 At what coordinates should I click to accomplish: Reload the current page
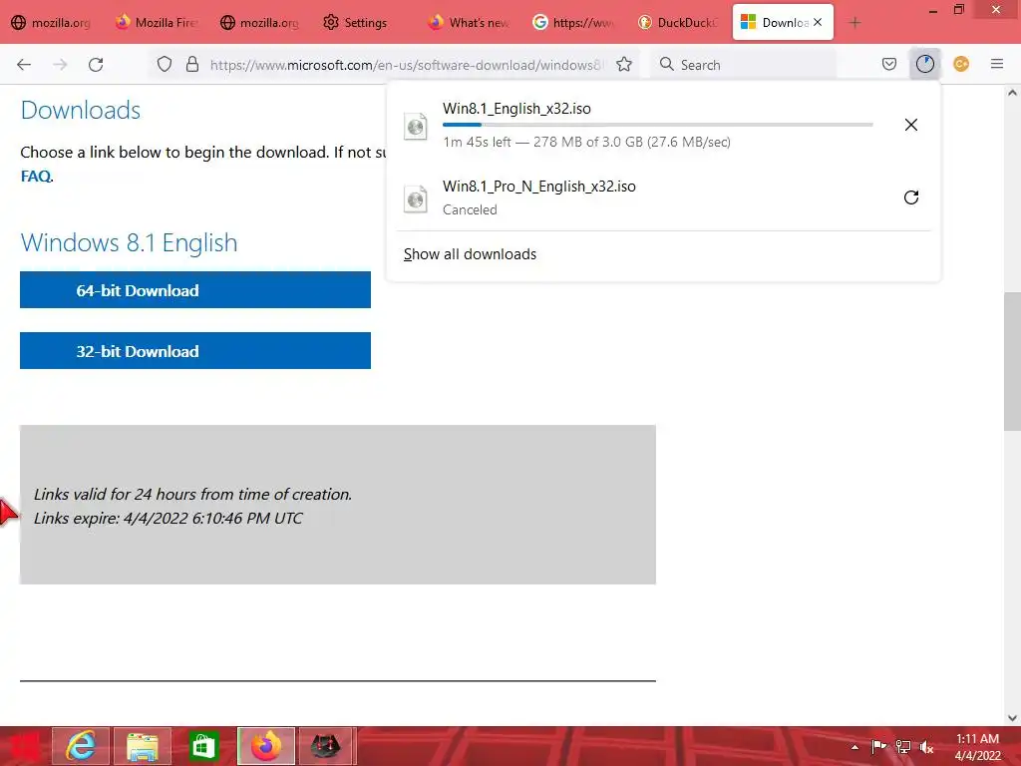pyautogui.click(x=96, y=65)
